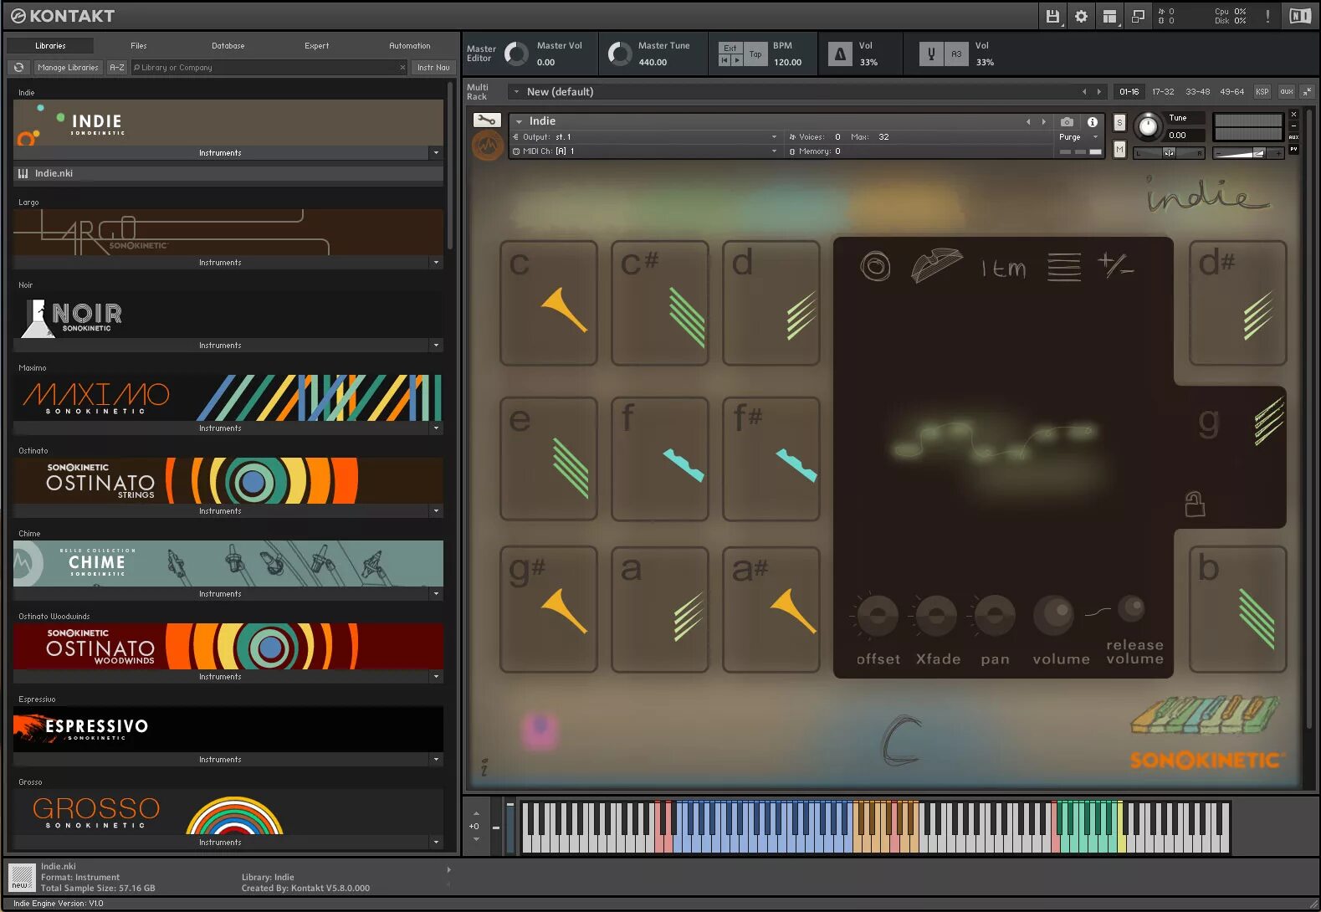The image size is (1321, 912).
Task: Select the c key phrase pad
Action: coord(548,303)
